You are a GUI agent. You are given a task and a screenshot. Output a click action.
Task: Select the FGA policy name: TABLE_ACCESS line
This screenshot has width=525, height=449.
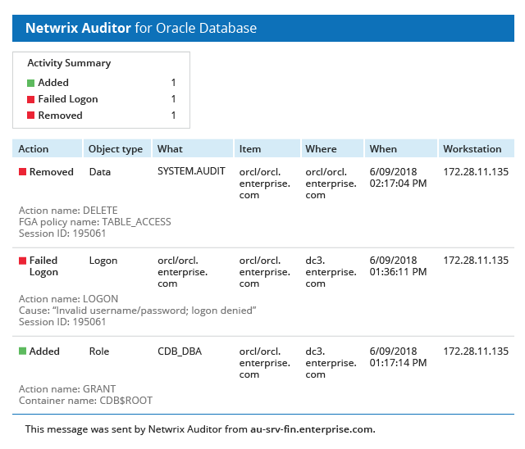[x=95, y=222]
